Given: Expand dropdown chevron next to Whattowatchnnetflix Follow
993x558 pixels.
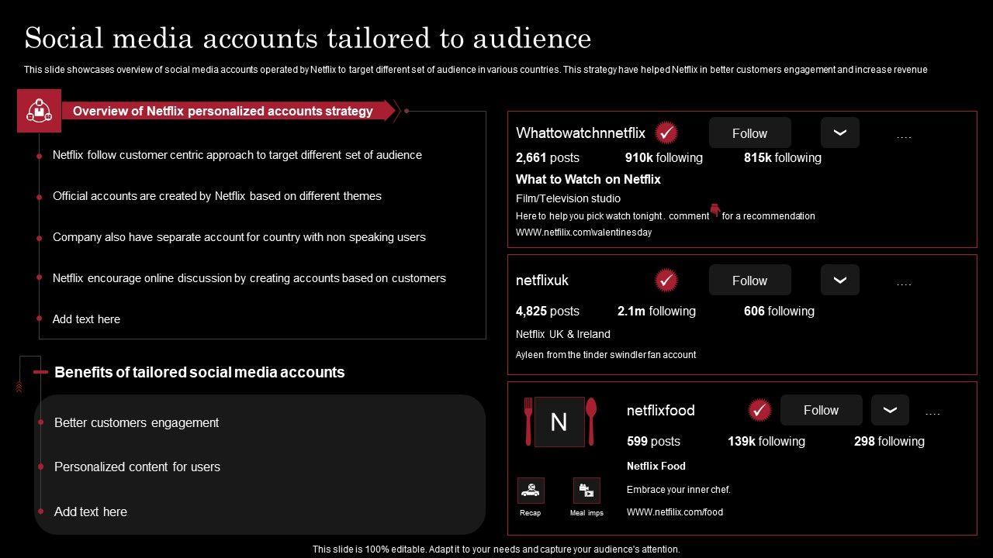Looking at the screenshot, I should click(839, 133).
